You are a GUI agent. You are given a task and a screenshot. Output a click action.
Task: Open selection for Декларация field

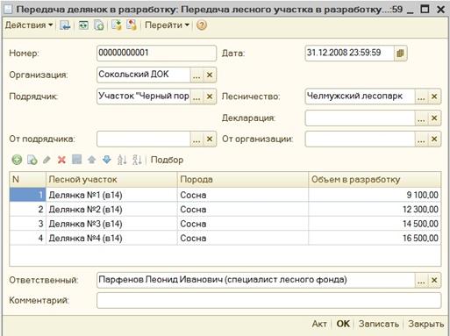[421, 118]
